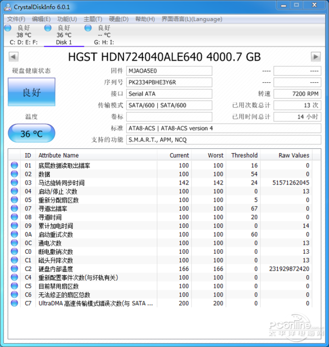Viewport: 329px width, 347px height.
Task: Click raw value 51571262045
Action: (291, 183)
